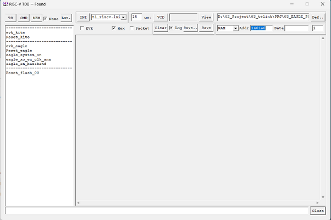
Task: Toggle the Log checkbox
Action: click(171, 28)
